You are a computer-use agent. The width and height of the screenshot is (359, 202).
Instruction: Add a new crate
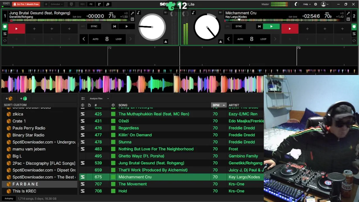tap(9, 98)
